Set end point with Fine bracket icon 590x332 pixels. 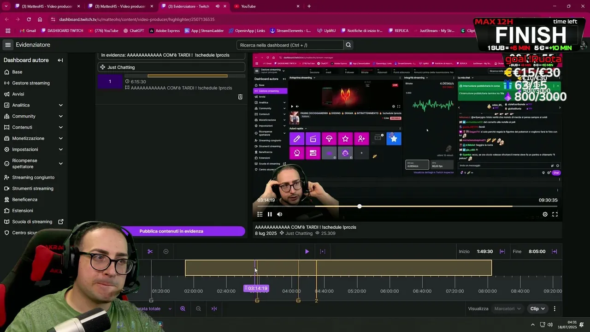pyautogui.click(x=555, y=251)
